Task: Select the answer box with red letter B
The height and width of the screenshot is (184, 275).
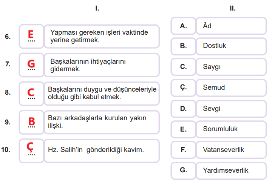Action: tap(31, 122)
